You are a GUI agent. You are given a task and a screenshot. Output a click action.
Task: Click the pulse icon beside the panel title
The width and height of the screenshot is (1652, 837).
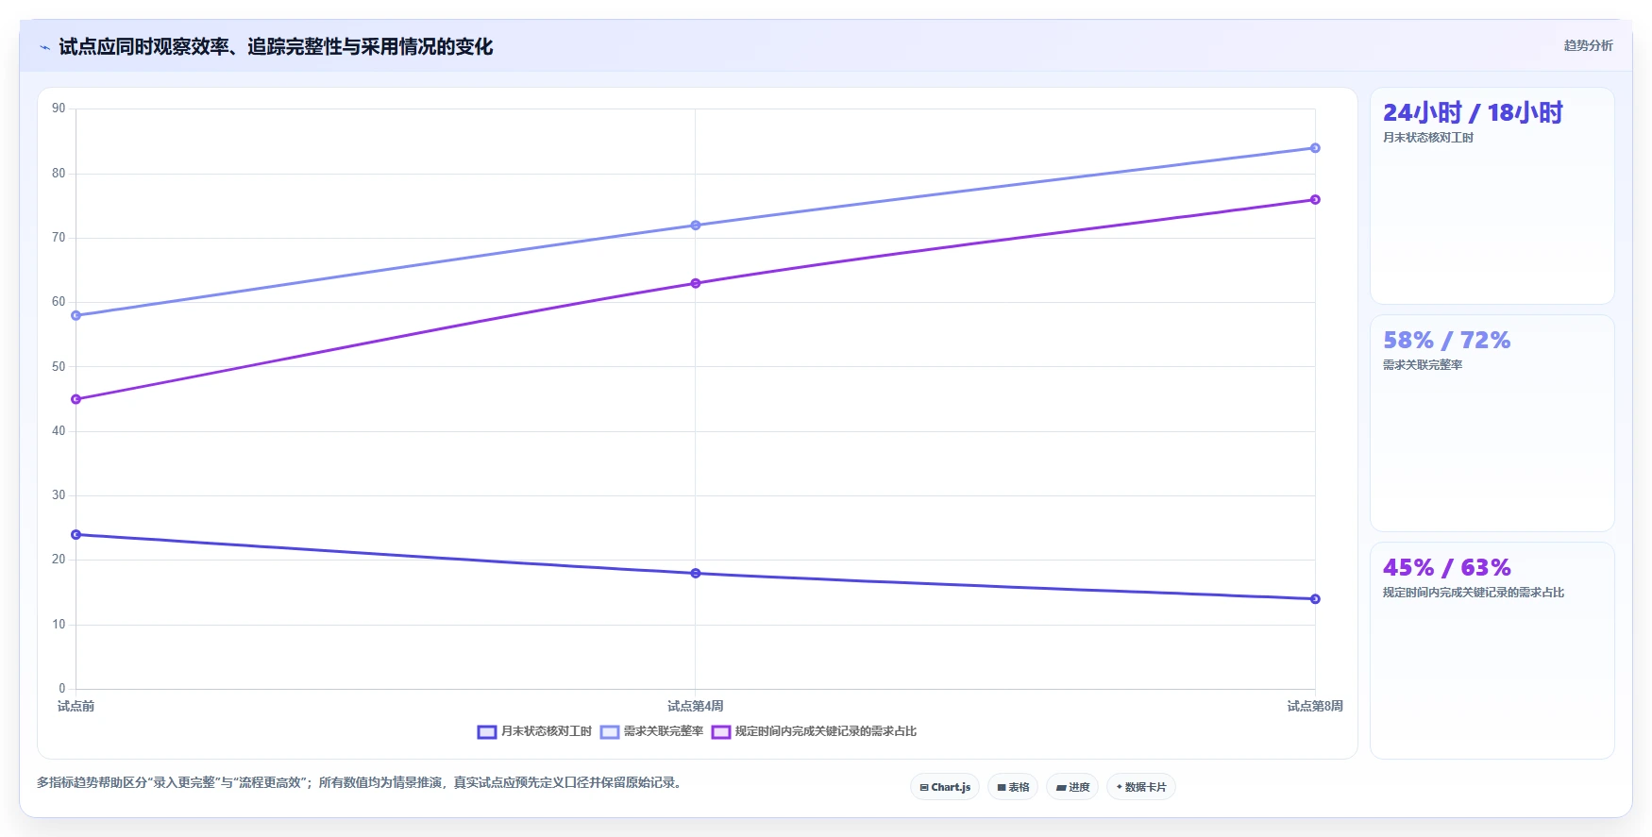pos(44,47)
